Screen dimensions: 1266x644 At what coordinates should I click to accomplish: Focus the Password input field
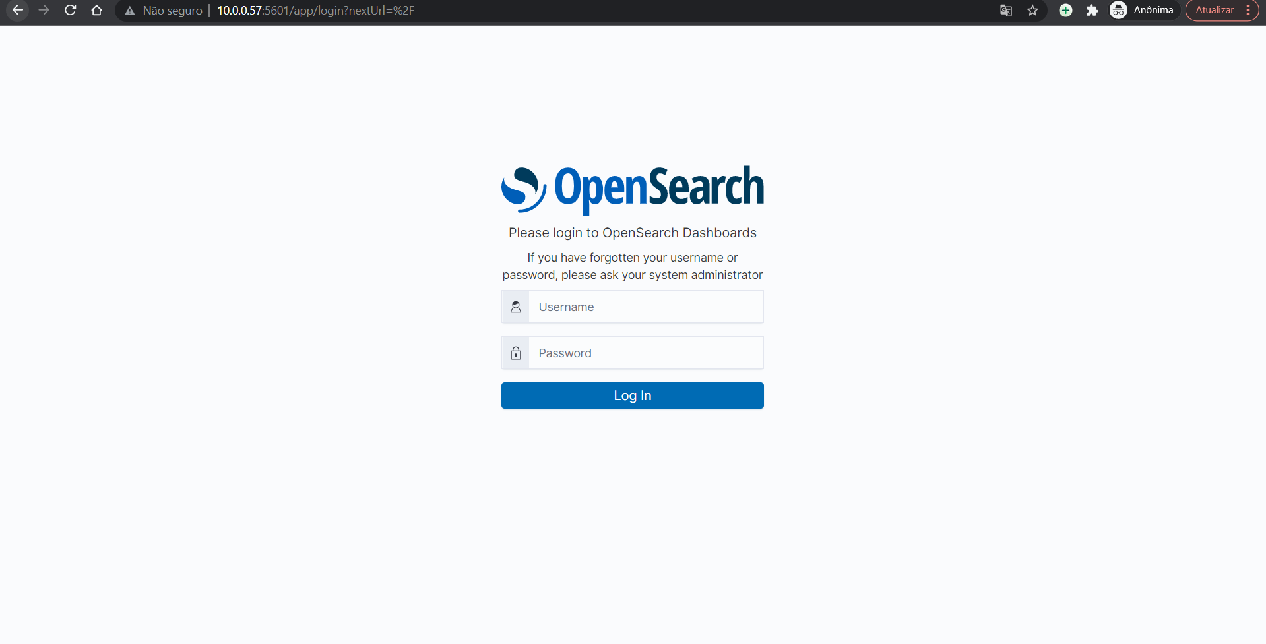(646, 353)
